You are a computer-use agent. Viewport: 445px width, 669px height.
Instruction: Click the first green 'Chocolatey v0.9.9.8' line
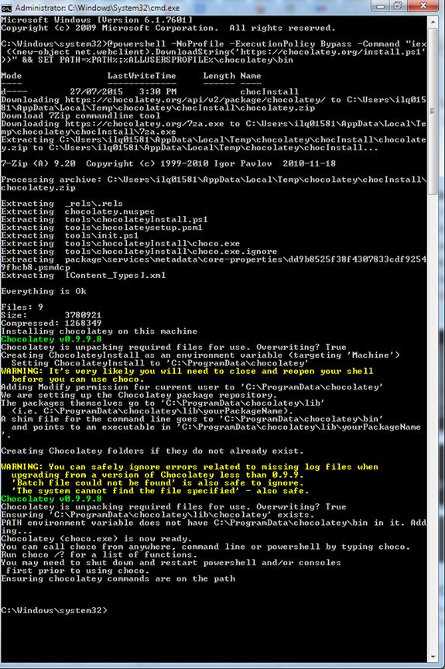pyautogui.click(x=52, y=339)
